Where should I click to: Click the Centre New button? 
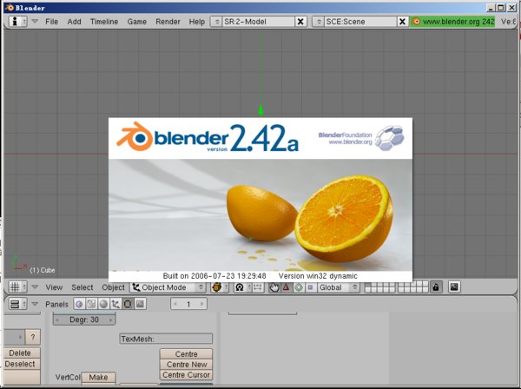point(186,365)
